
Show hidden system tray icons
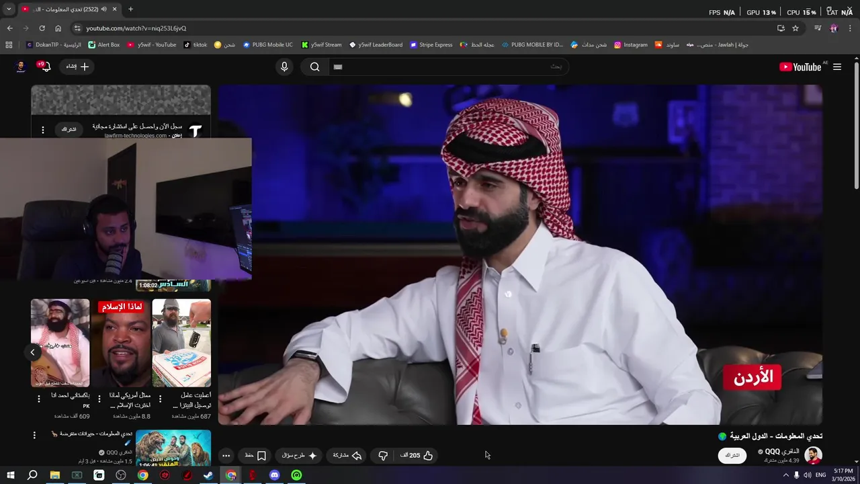tap(786, 475)
